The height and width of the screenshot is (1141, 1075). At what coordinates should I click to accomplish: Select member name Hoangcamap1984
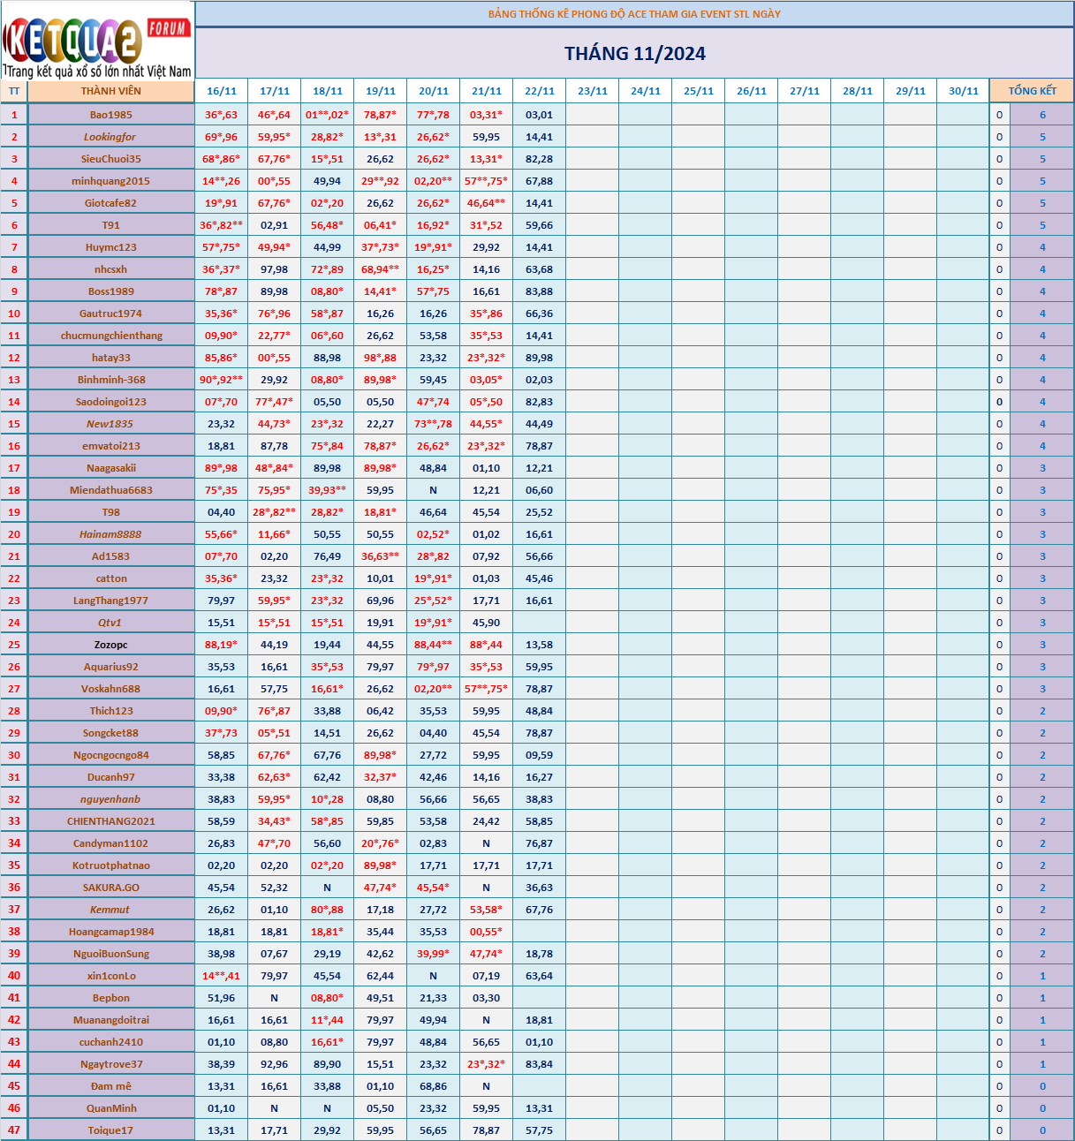111,932
